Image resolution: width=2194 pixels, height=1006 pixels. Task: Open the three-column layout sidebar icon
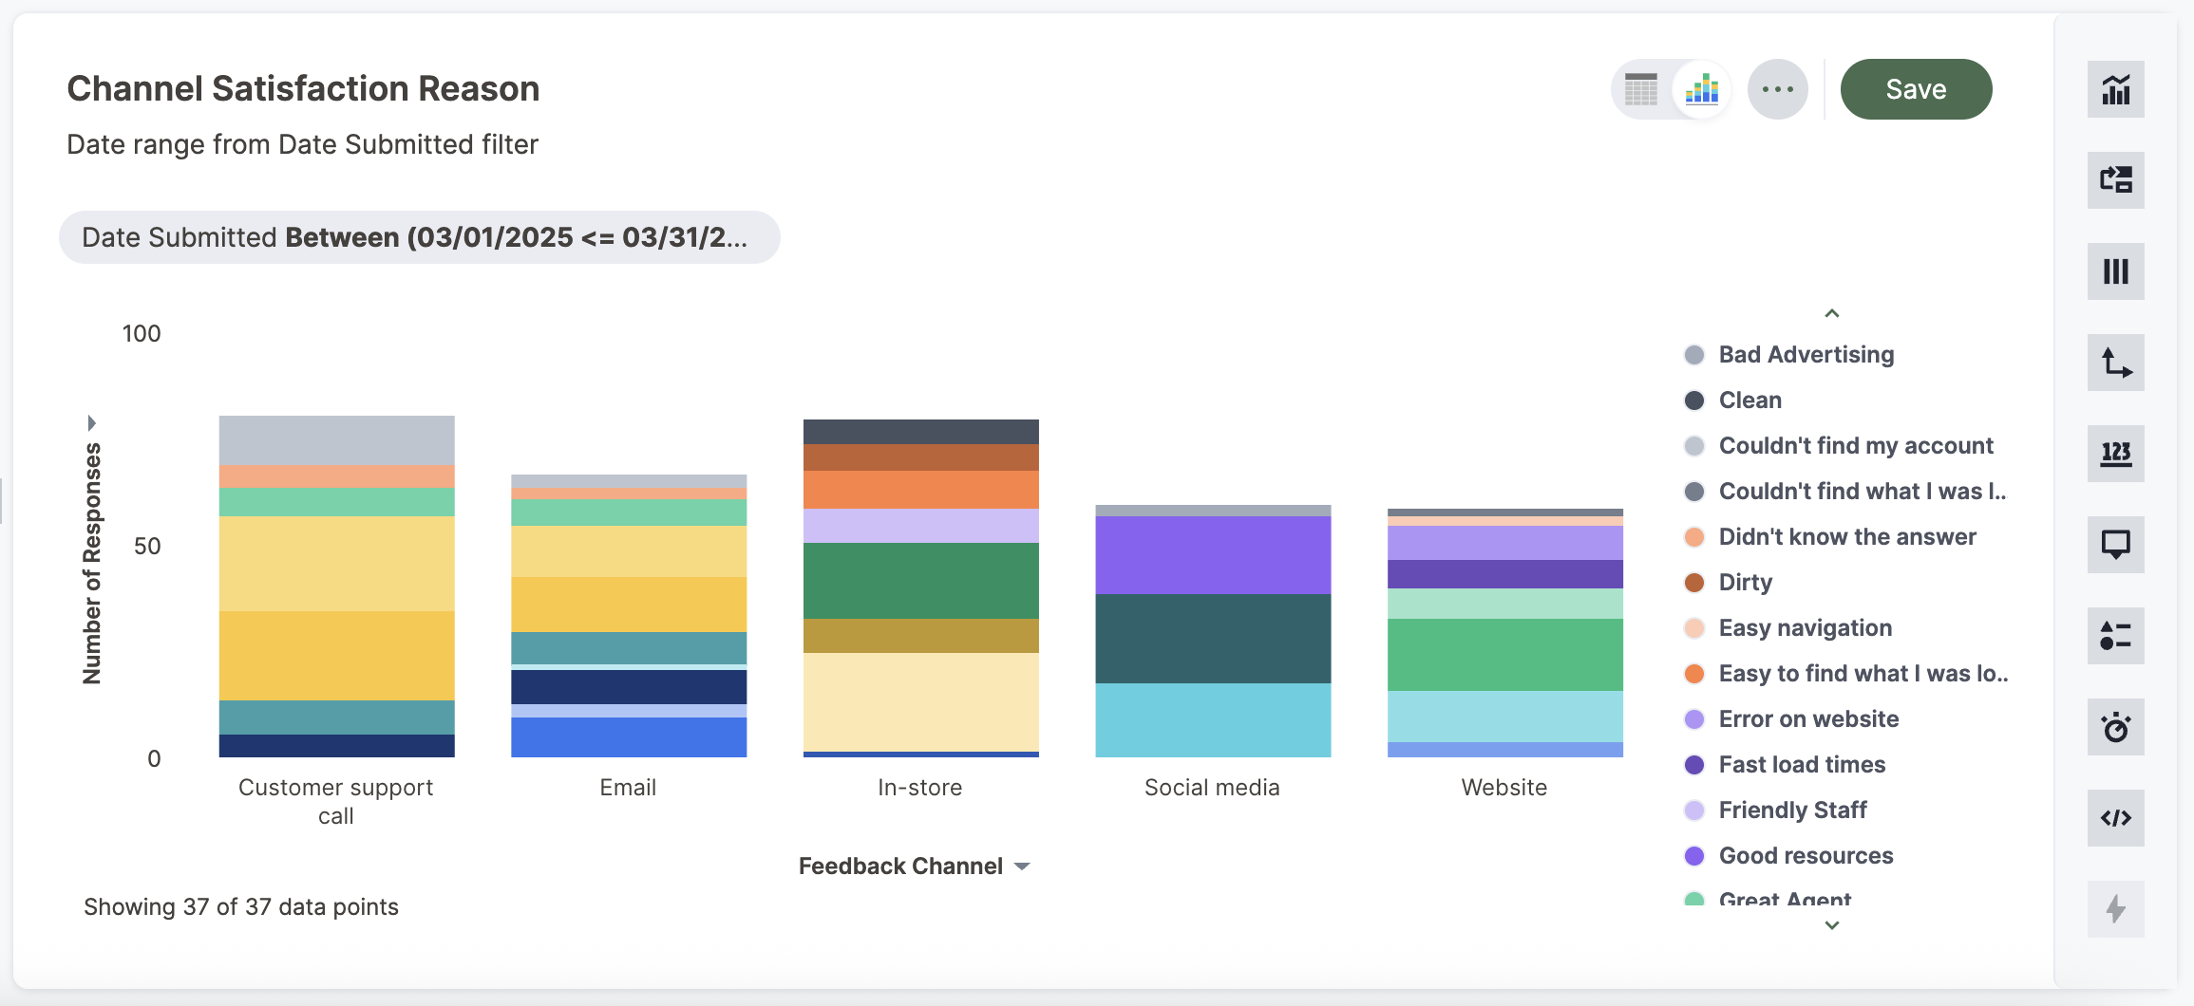(2115, 271)
